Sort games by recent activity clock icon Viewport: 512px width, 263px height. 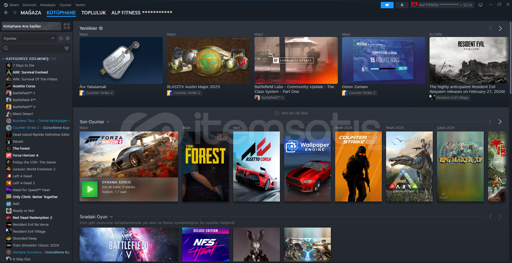61,38
